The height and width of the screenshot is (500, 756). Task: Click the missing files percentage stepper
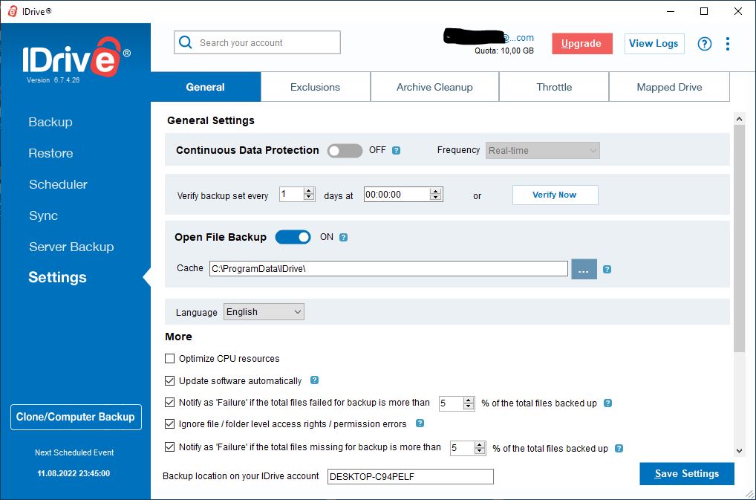(x=480, y=449)
